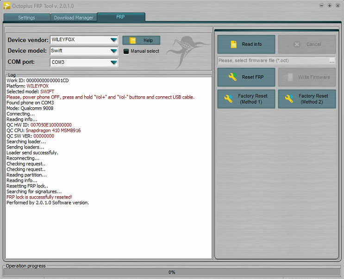Click log line 'Searching for signatures...'
The width and height of the screenshot is (344, 279).
[34, 192]
